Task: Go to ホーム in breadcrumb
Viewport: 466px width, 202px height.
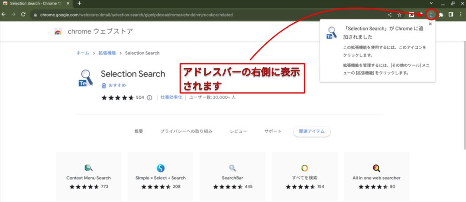Action: pyautogui.click(x=83, y=53)
